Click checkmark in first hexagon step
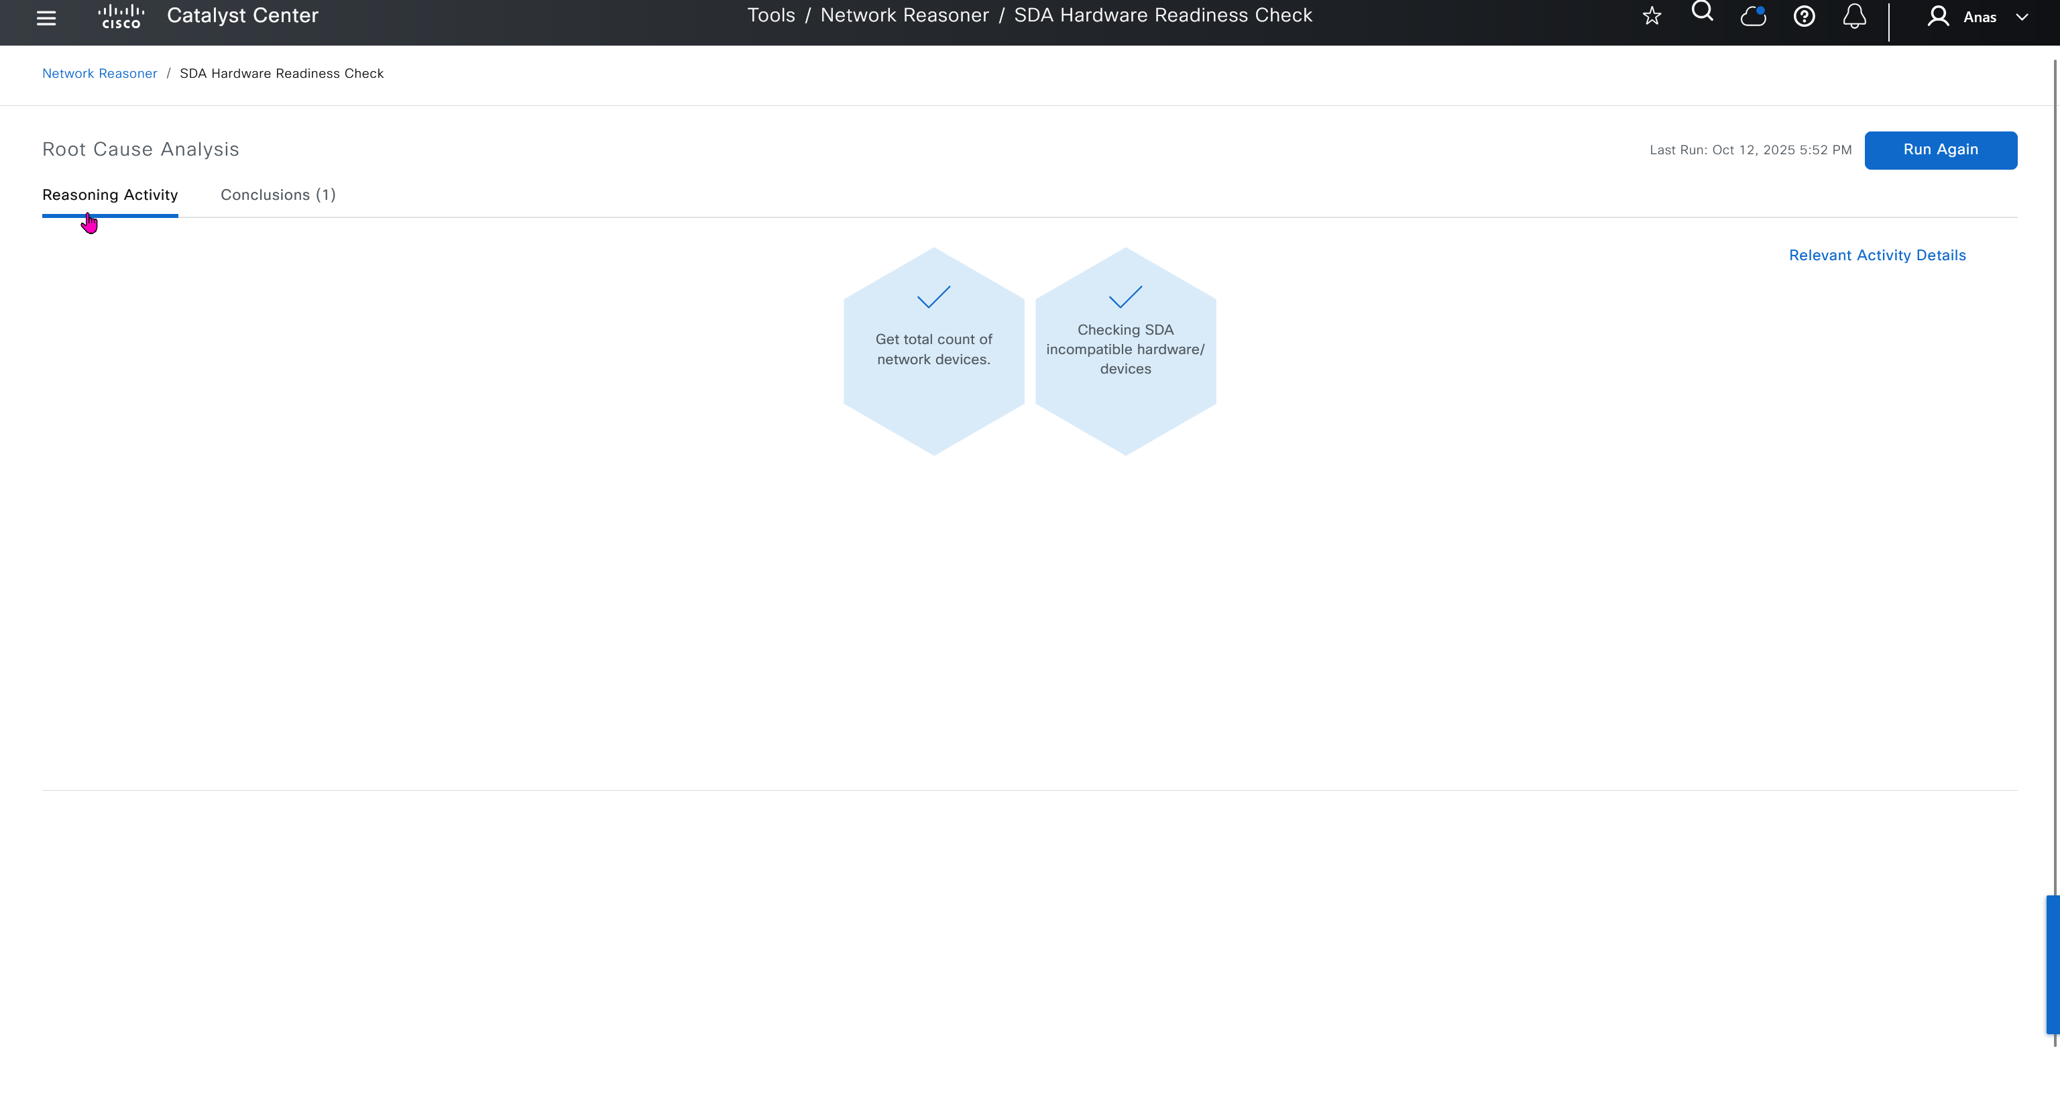Viewport: 2060px width, 1110px height. pyautogui.click(x=933, y=298)
